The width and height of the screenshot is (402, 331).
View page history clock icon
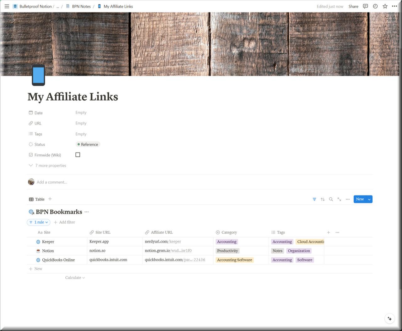(375, 6)
